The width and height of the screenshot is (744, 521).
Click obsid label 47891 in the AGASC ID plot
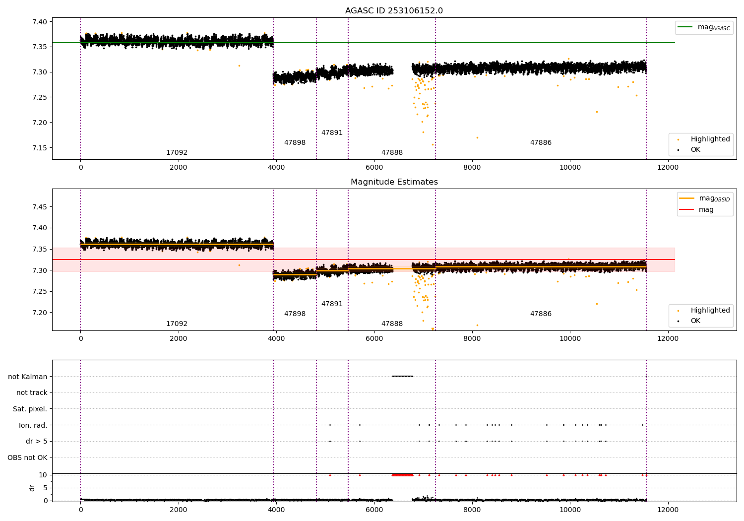click(x=332, y=133)
